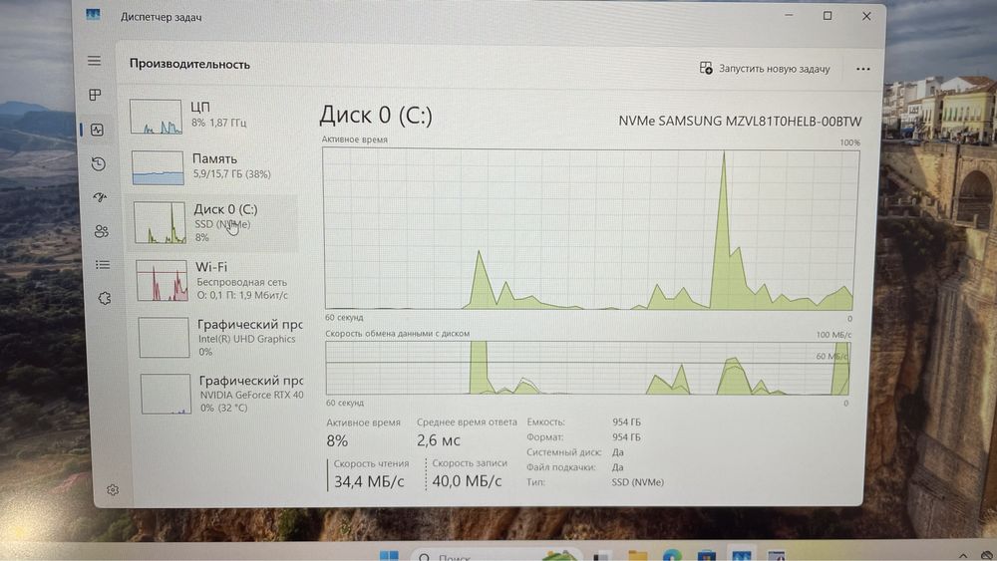Open Task Manager settings gear
This screenshot has width=997, height=561.
pyautogui.click(x=113, y=490)
